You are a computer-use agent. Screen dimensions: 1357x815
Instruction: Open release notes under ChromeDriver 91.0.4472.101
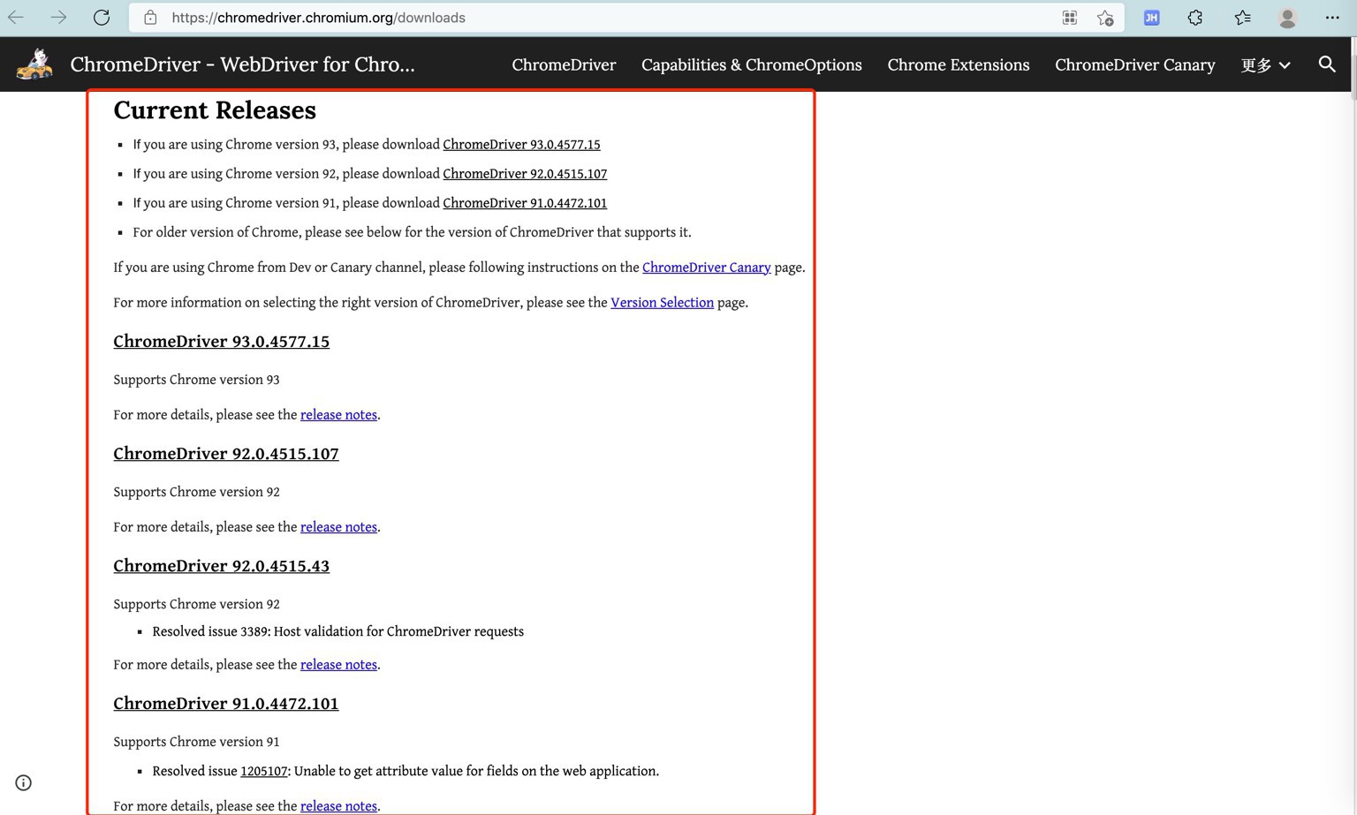pyautogui.click(x=338, y=806)
